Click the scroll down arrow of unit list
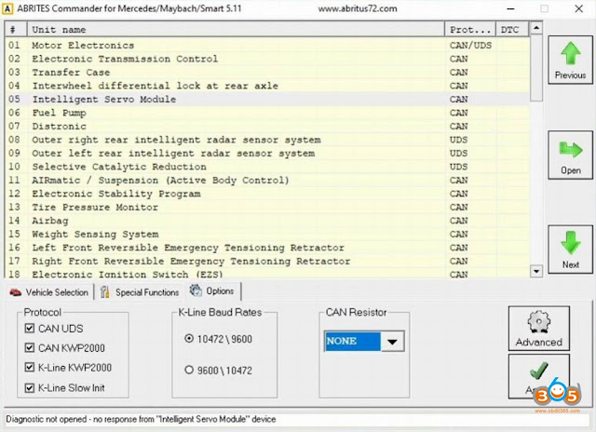This screenshot has height=432, width=596. click(x=536, y=271)
